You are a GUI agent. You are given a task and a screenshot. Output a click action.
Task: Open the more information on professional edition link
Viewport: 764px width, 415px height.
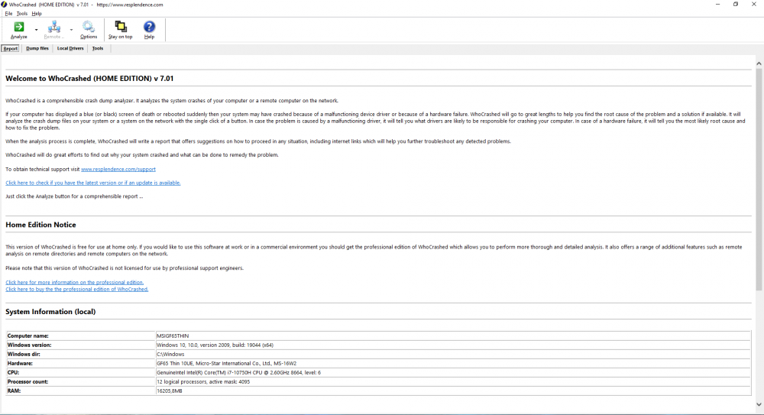(x=75, y=282)
